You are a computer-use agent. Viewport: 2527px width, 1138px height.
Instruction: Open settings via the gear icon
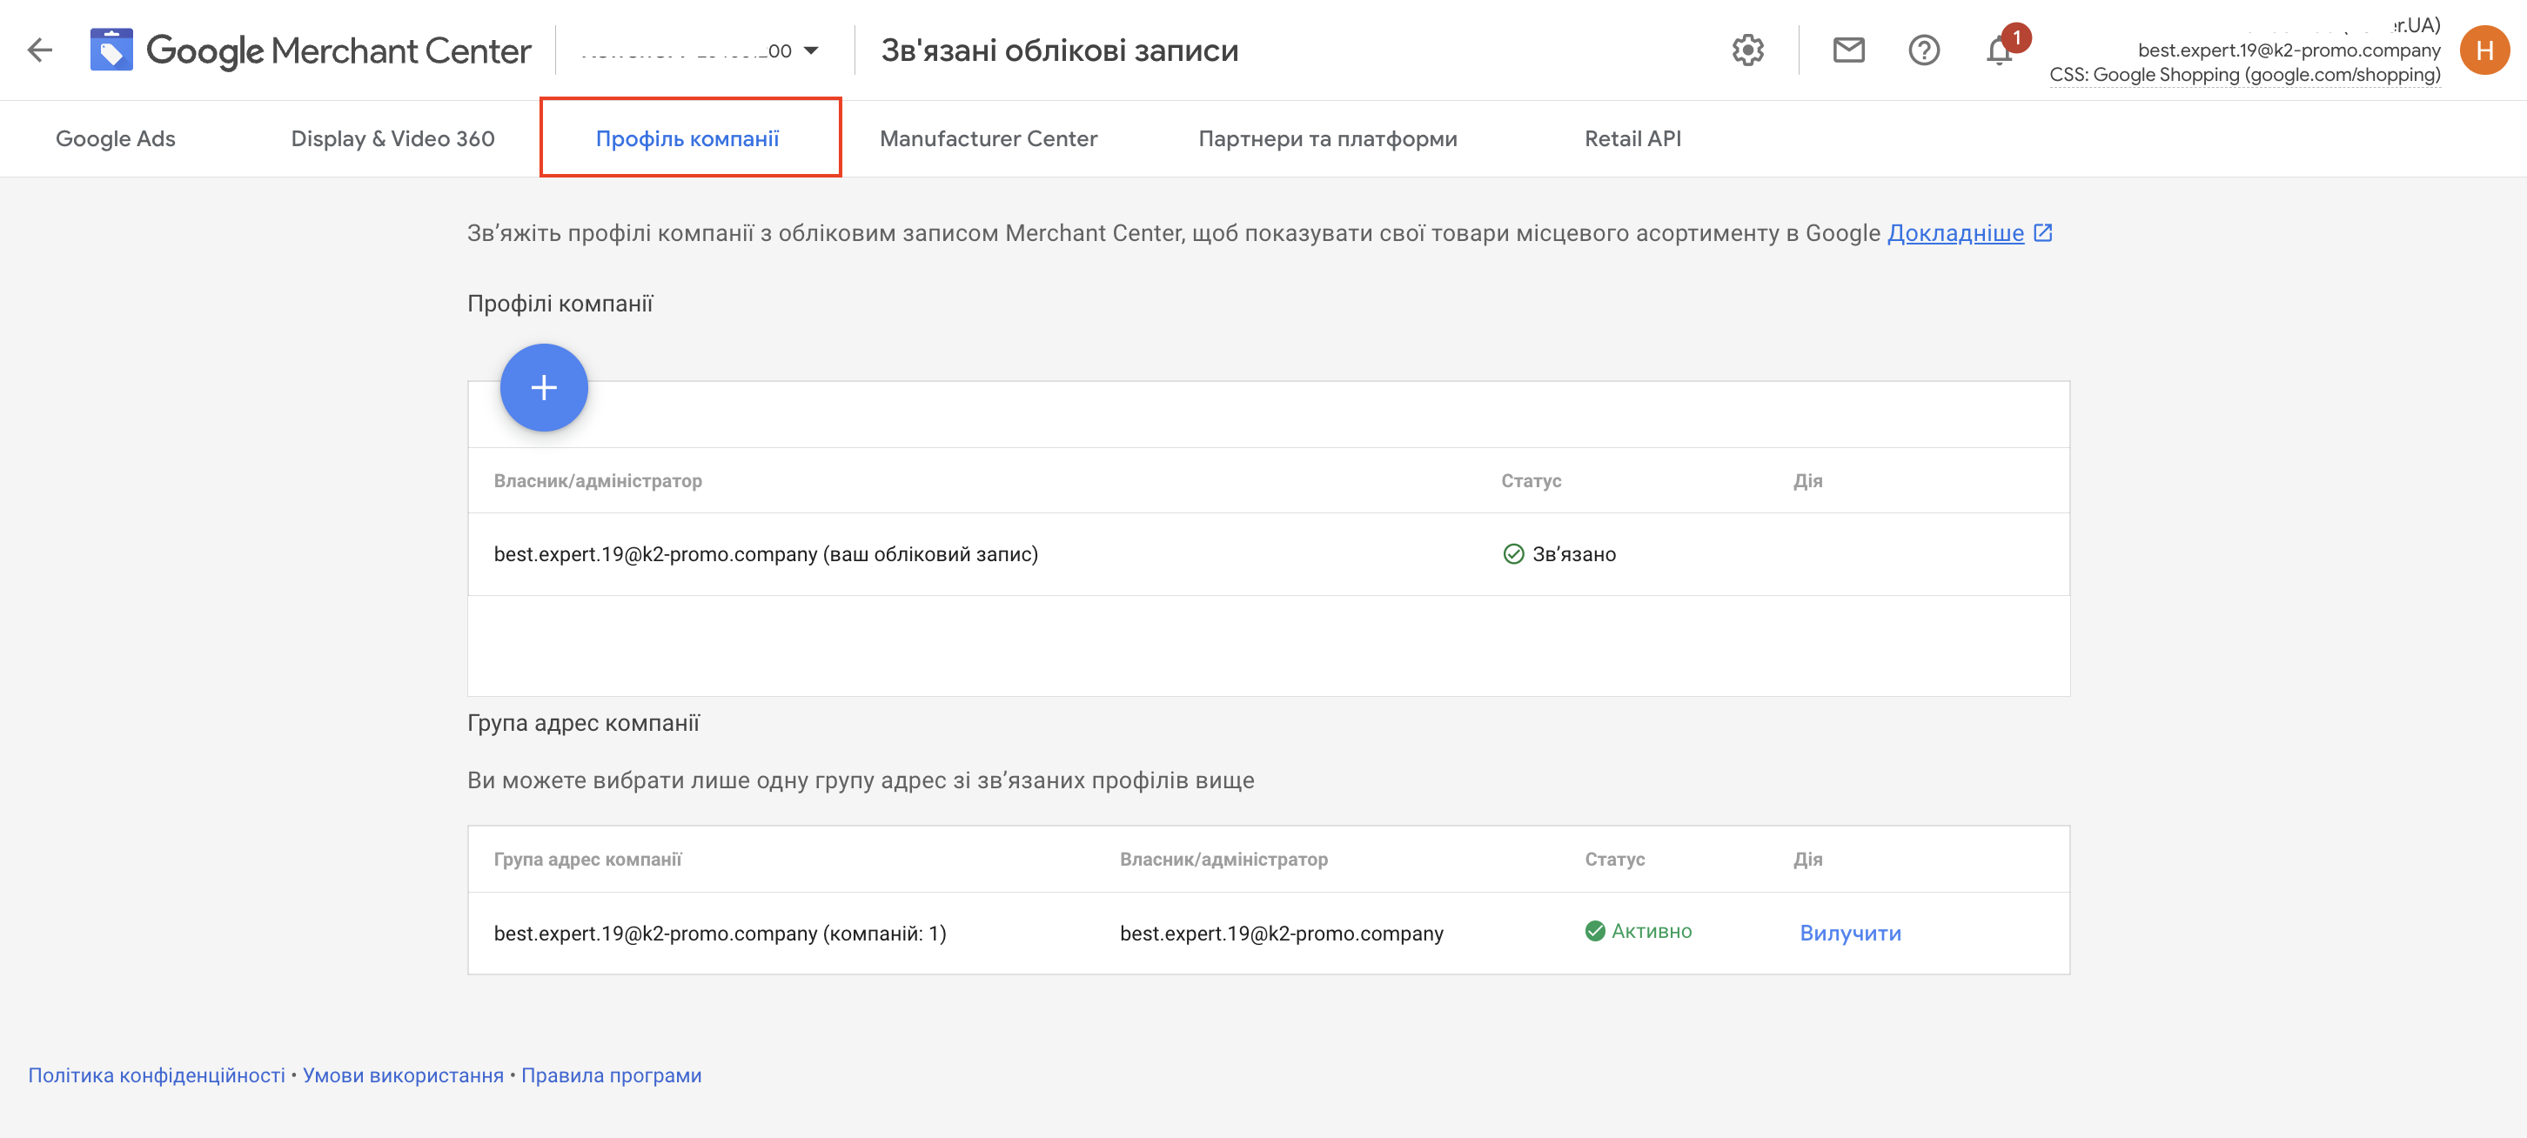tap(1747, 50)
